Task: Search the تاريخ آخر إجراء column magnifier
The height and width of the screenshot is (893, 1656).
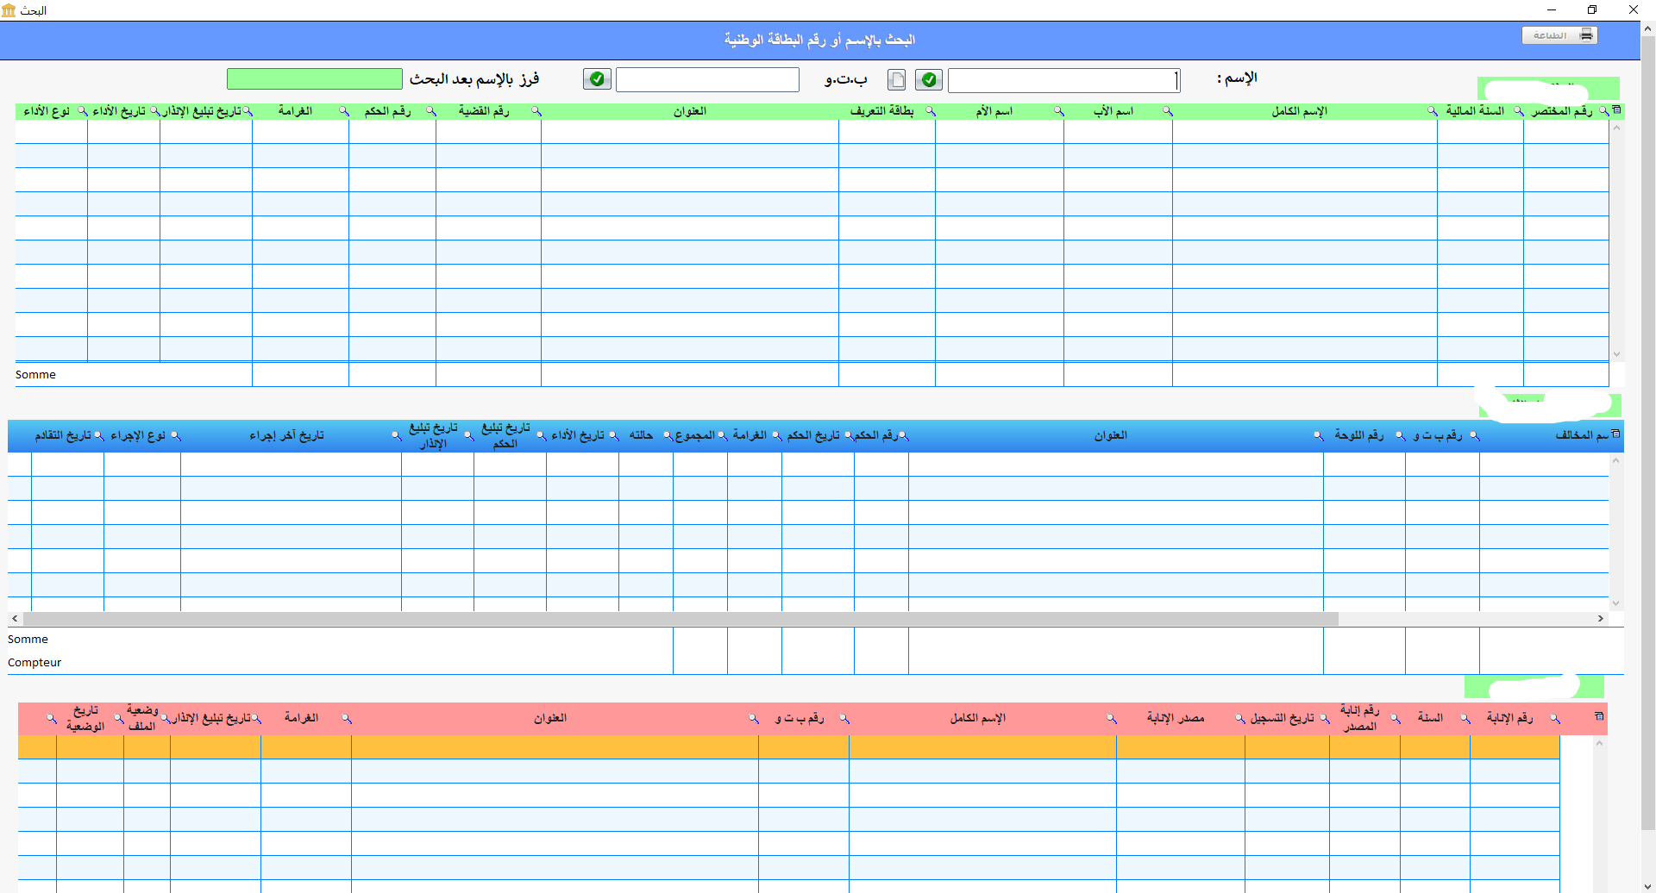Action: pos(396,436)
